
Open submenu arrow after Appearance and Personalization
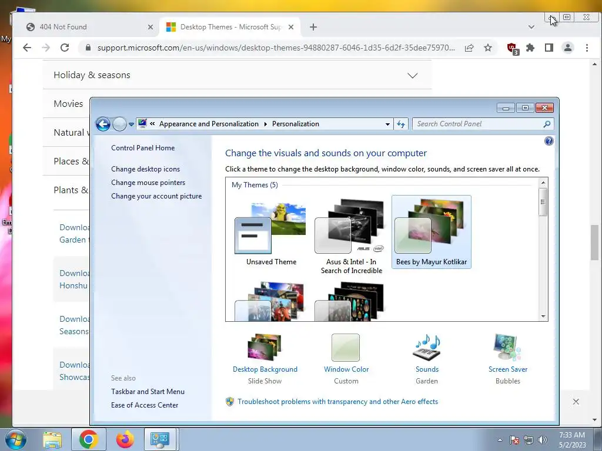click(x=265, y=124)
